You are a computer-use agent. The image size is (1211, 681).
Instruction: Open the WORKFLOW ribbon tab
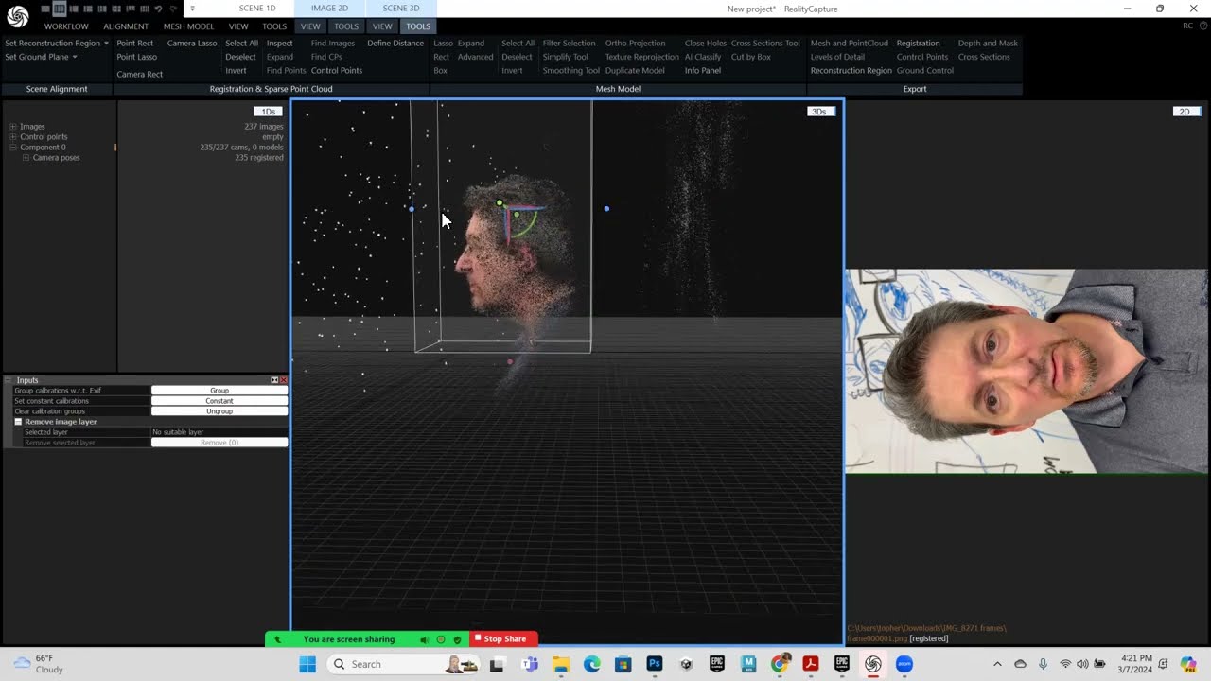pyautogui.click(x=66, y=26)
